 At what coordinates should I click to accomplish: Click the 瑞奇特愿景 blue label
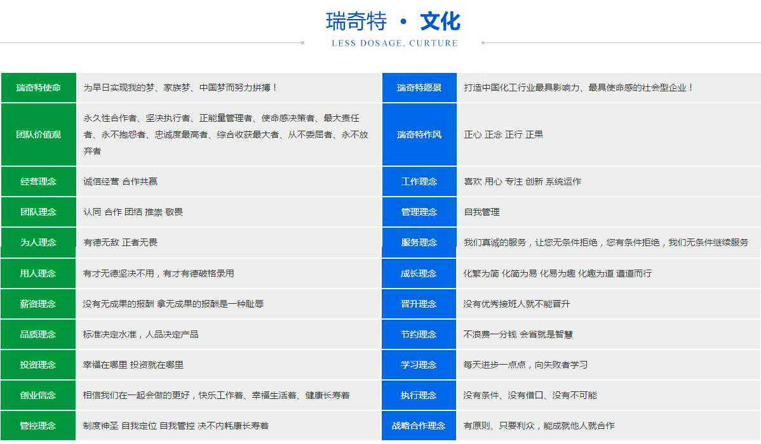point(419,88)
